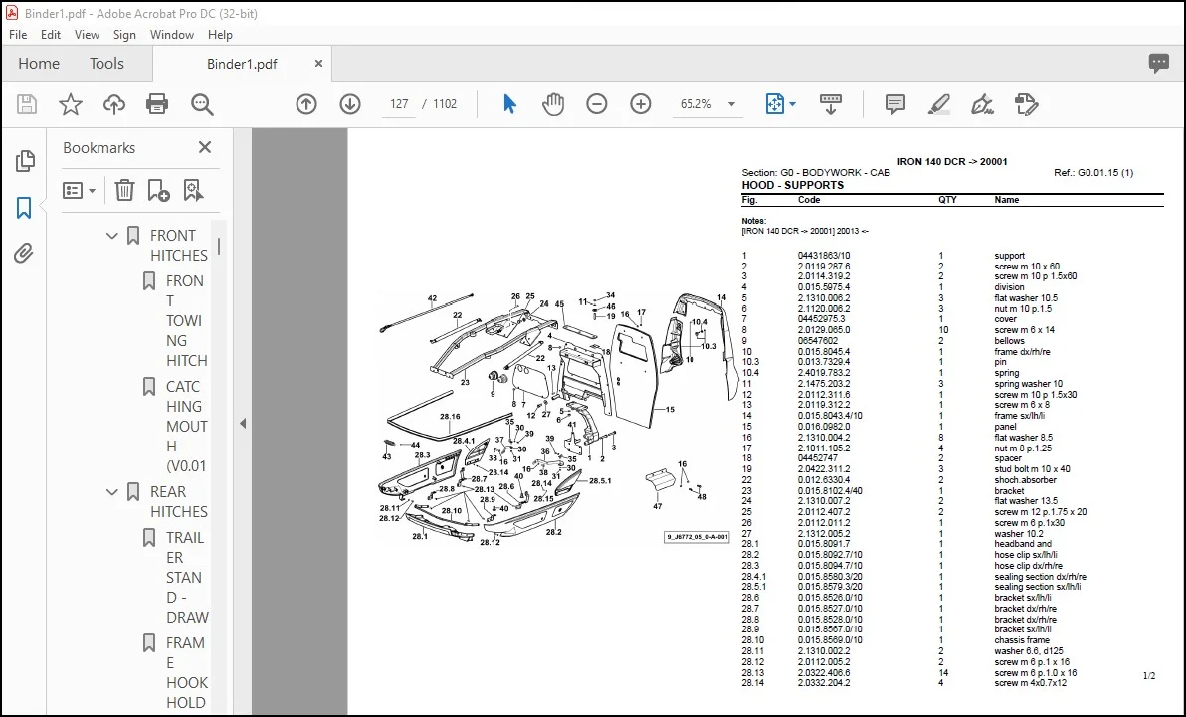
Task: Zoom out with the minus button
Action: pyautogui.click(x=597, y=104)
